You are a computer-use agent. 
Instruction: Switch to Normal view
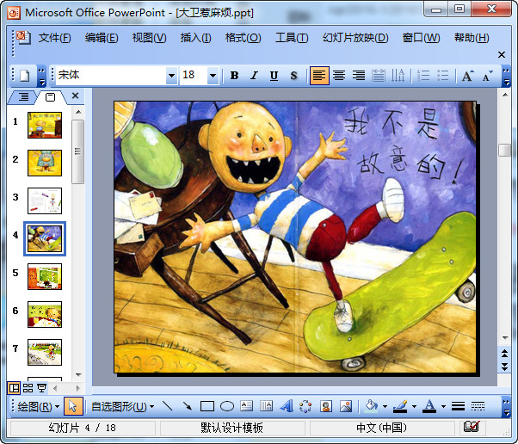pyautogui.click(x=15, y=388)
